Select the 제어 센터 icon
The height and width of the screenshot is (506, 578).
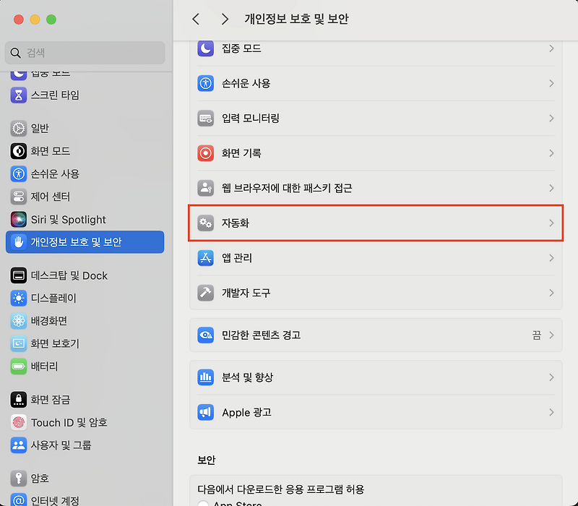[x=20, y=196]
